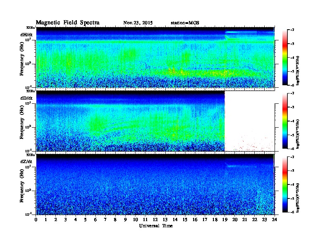Click the 32Hz label above dH/dt panel
The image size is (327, 252).
click(31, 28)
